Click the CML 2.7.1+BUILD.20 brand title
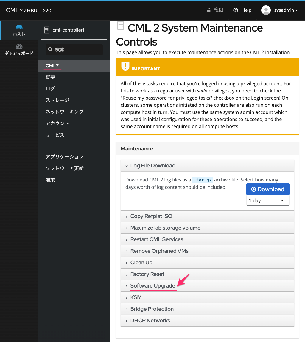Viewport: 305px width, 342px height. coord(29,10)
